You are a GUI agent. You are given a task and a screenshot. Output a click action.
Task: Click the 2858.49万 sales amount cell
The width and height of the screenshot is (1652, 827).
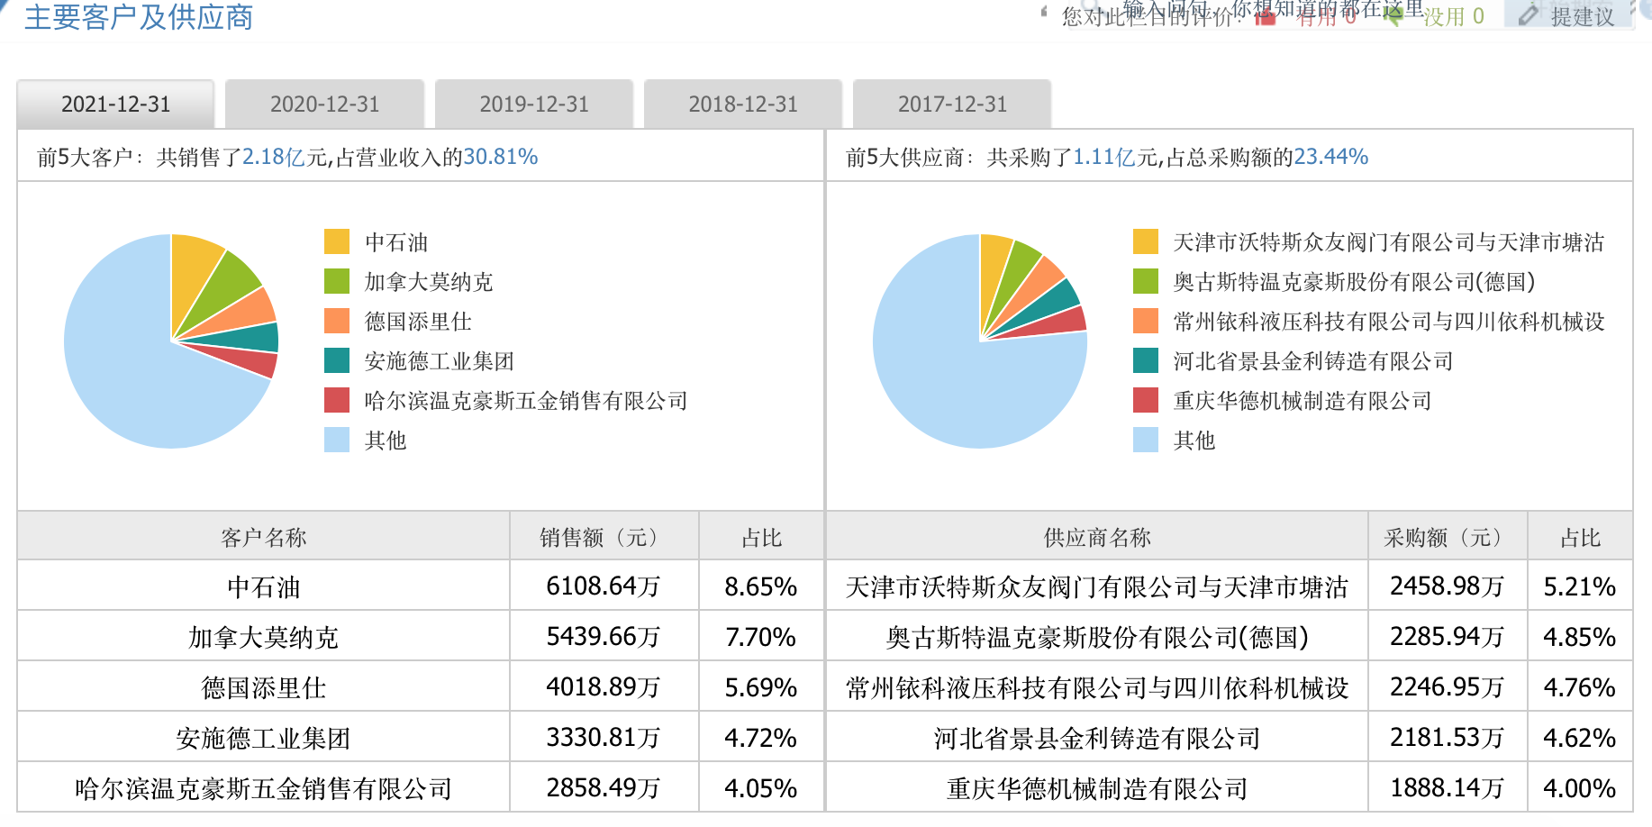coord(604,788)
